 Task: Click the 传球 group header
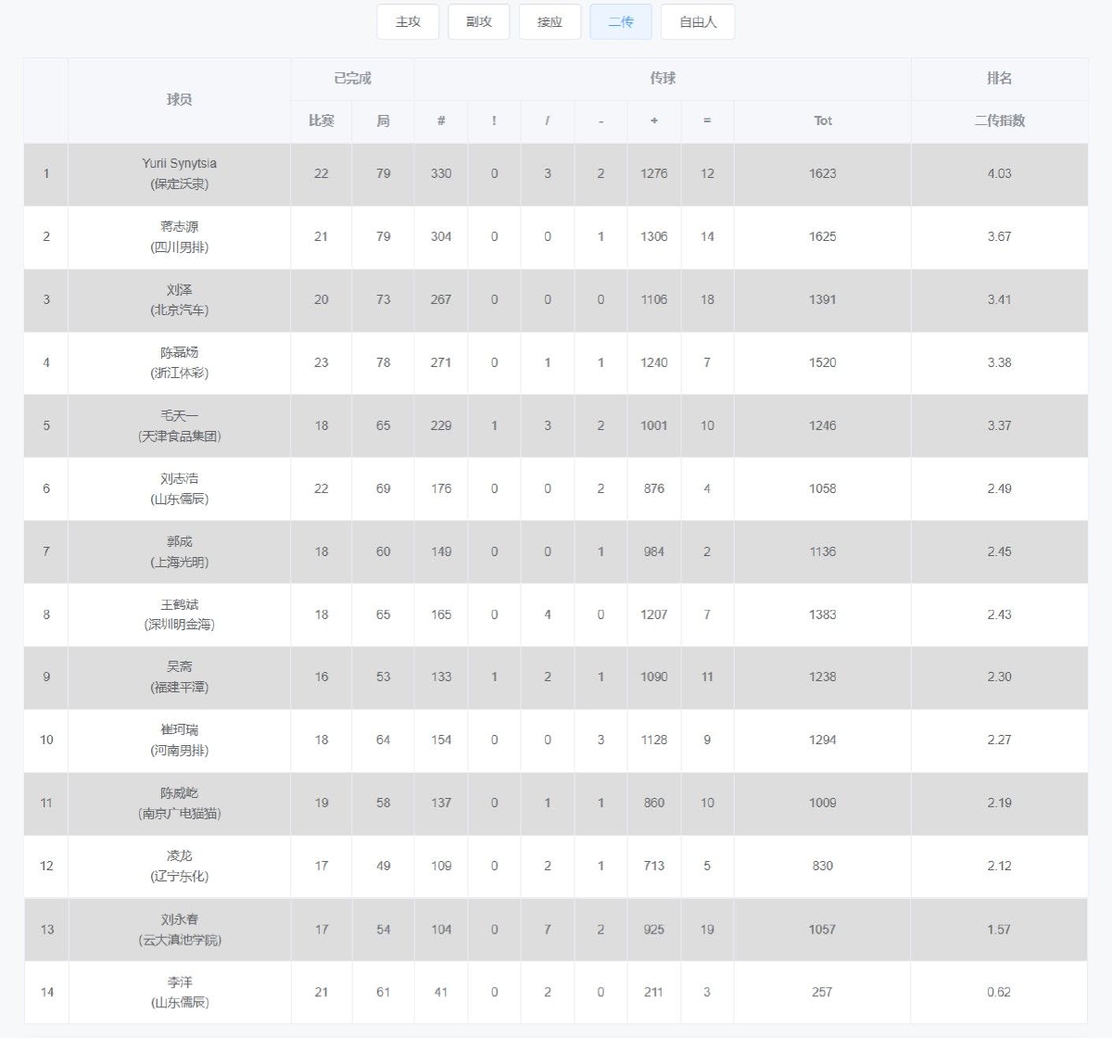pos(663,79)
